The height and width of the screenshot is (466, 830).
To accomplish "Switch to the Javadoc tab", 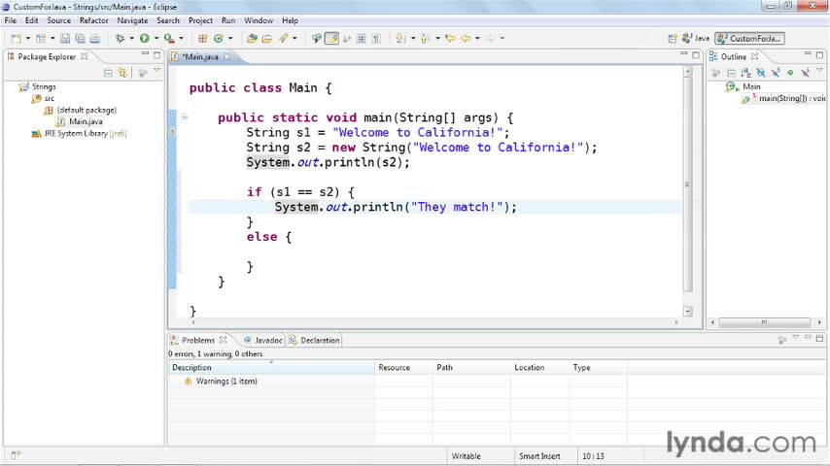I will click(x=263, y=340).
